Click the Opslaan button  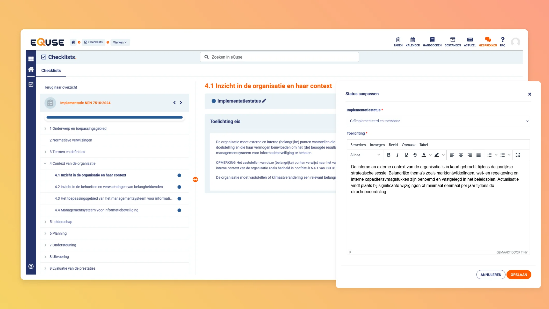tap(518, 275)
